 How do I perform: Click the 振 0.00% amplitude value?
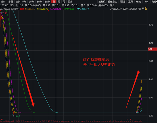pos(103,5)
